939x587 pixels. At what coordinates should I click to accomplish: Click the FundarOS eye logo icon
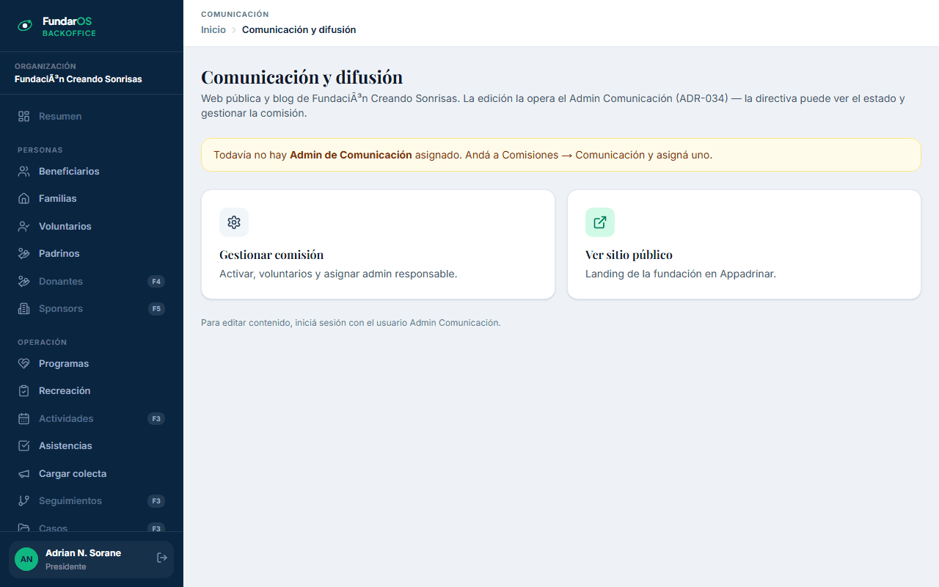pos(25,26)
